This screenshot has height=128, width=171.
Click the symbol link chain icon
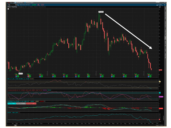pyautogui.click(x=18, y=5)
